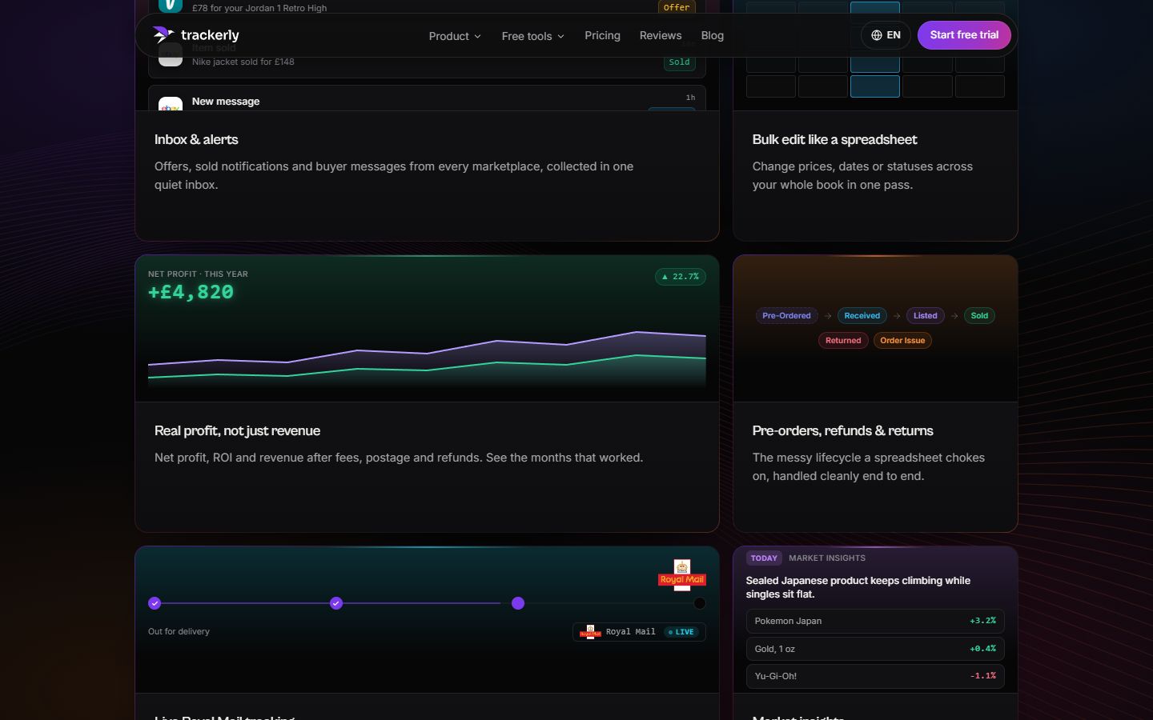Image resolution: width=1153 pixels, height=720 pixels.
Task: Click the Bulk edit like a spreadsheet heading
Action: pos(834,139)
